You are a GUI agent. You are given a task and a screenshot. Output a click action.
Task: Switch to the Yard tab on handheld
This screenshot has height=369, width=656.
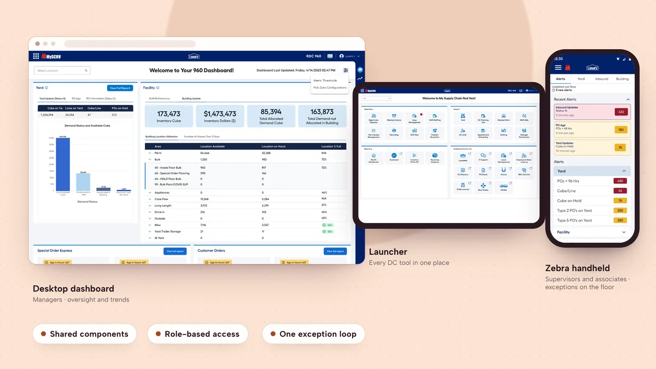tap(581, 79)
